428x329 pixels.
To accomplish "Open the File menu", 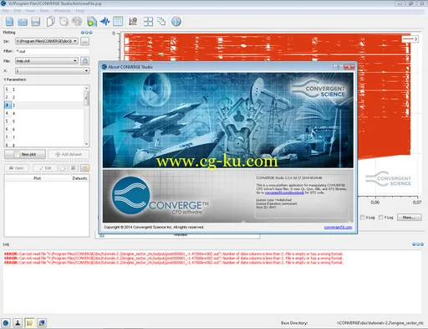I will [6, 11].
